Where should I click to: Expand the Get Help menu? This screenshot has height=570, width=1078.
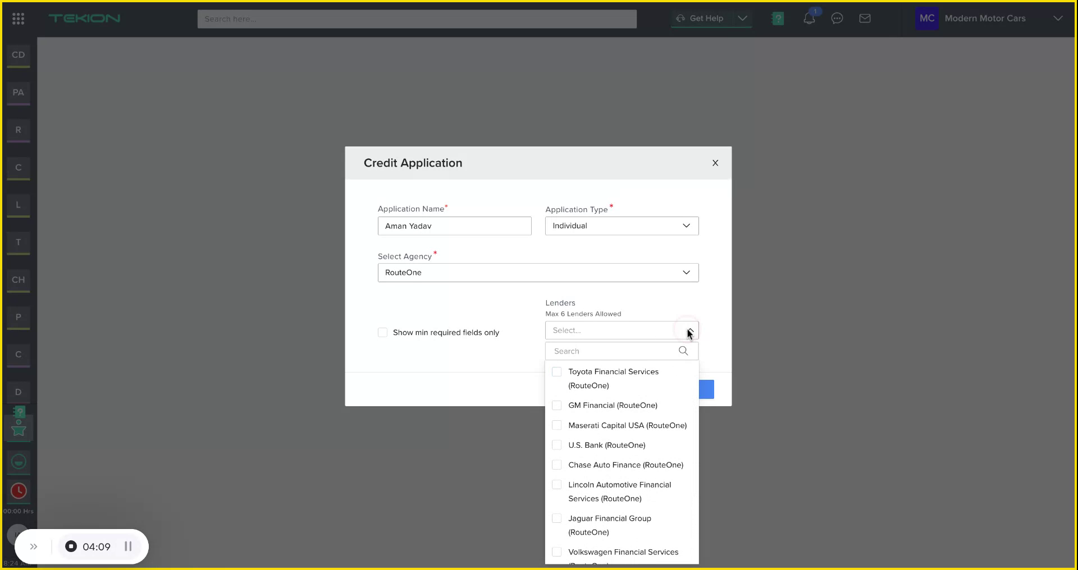[743, 18]
